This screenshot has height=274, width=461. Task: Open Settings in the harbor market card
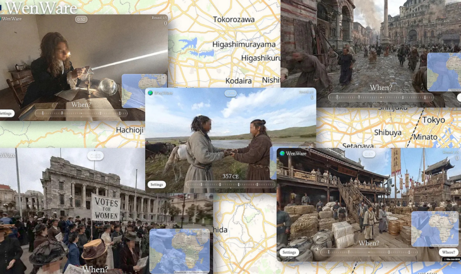[289, 252]
